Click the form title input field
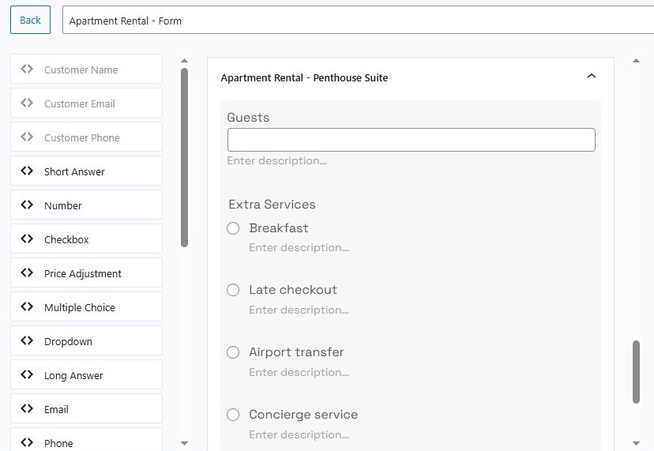Viewport: 654px width, 451px height. click(358, 20)
